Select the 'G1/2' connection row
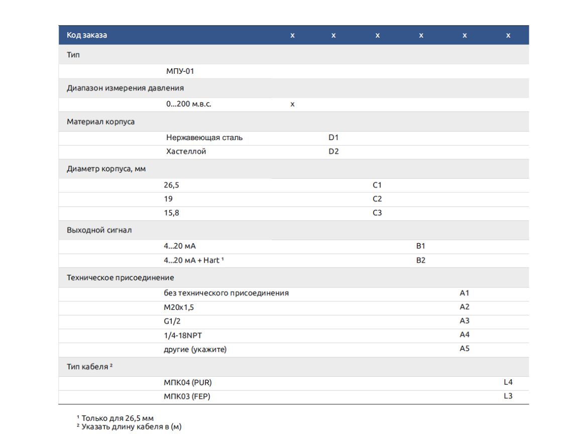 [x=172, y=321]
